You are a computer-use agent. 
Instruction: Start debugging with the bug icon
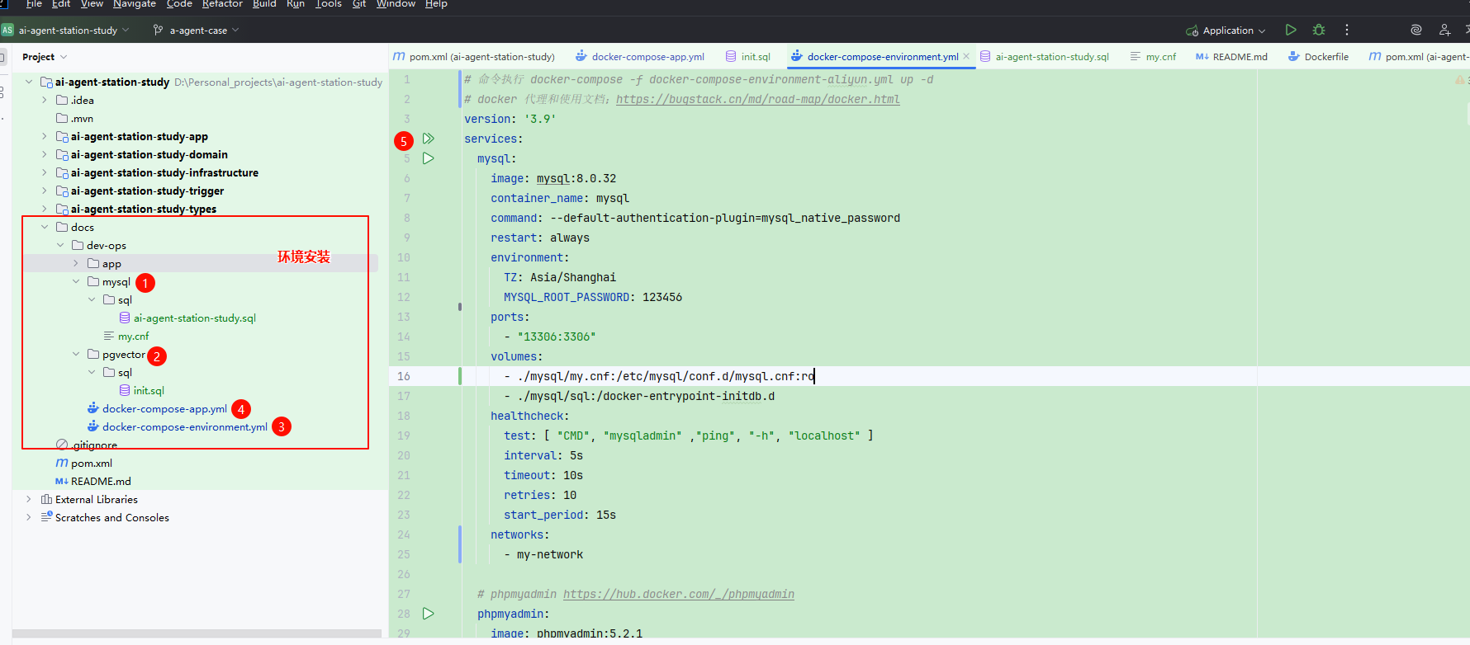click(x=1319, y=30)
